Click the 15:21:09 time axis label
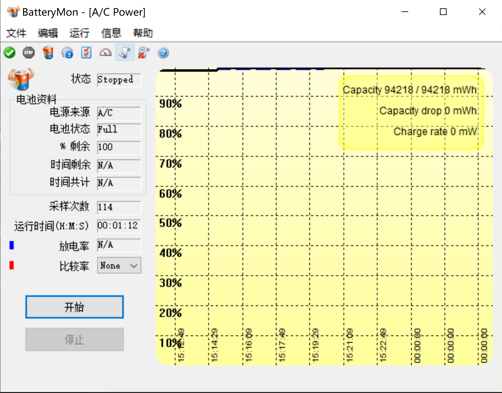 coord(349,345)
